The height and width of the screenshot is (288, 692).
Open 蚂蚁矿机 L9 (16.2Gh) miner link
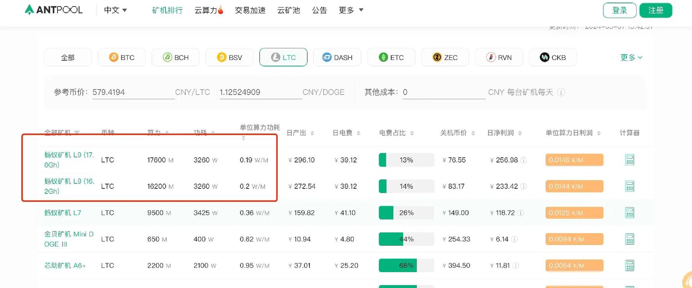(69, 186)
